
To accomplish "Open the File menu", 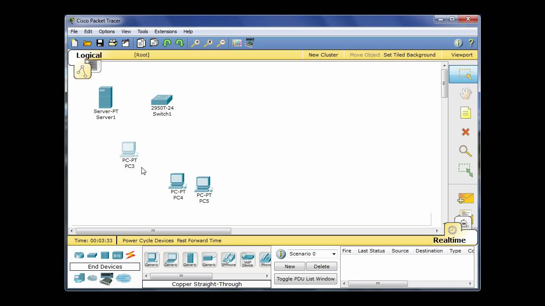I will click(74, 31).
